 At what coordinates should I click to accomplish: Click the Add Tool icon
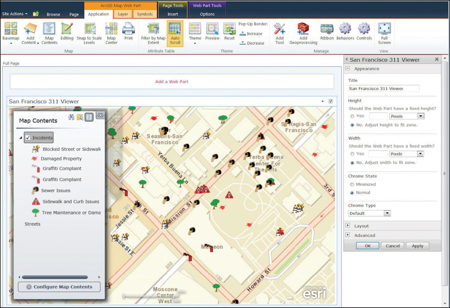click(x=279, y=33)
